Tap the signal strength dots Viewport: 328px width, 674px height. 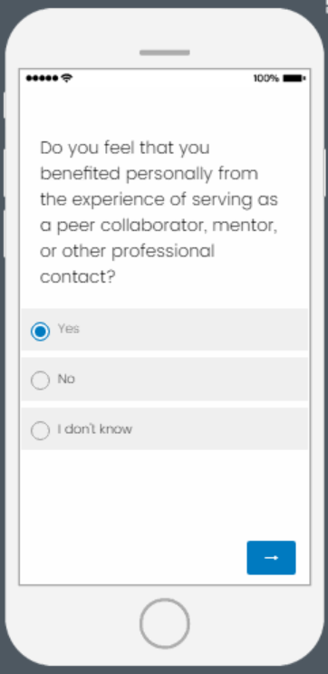coord(42,78)
